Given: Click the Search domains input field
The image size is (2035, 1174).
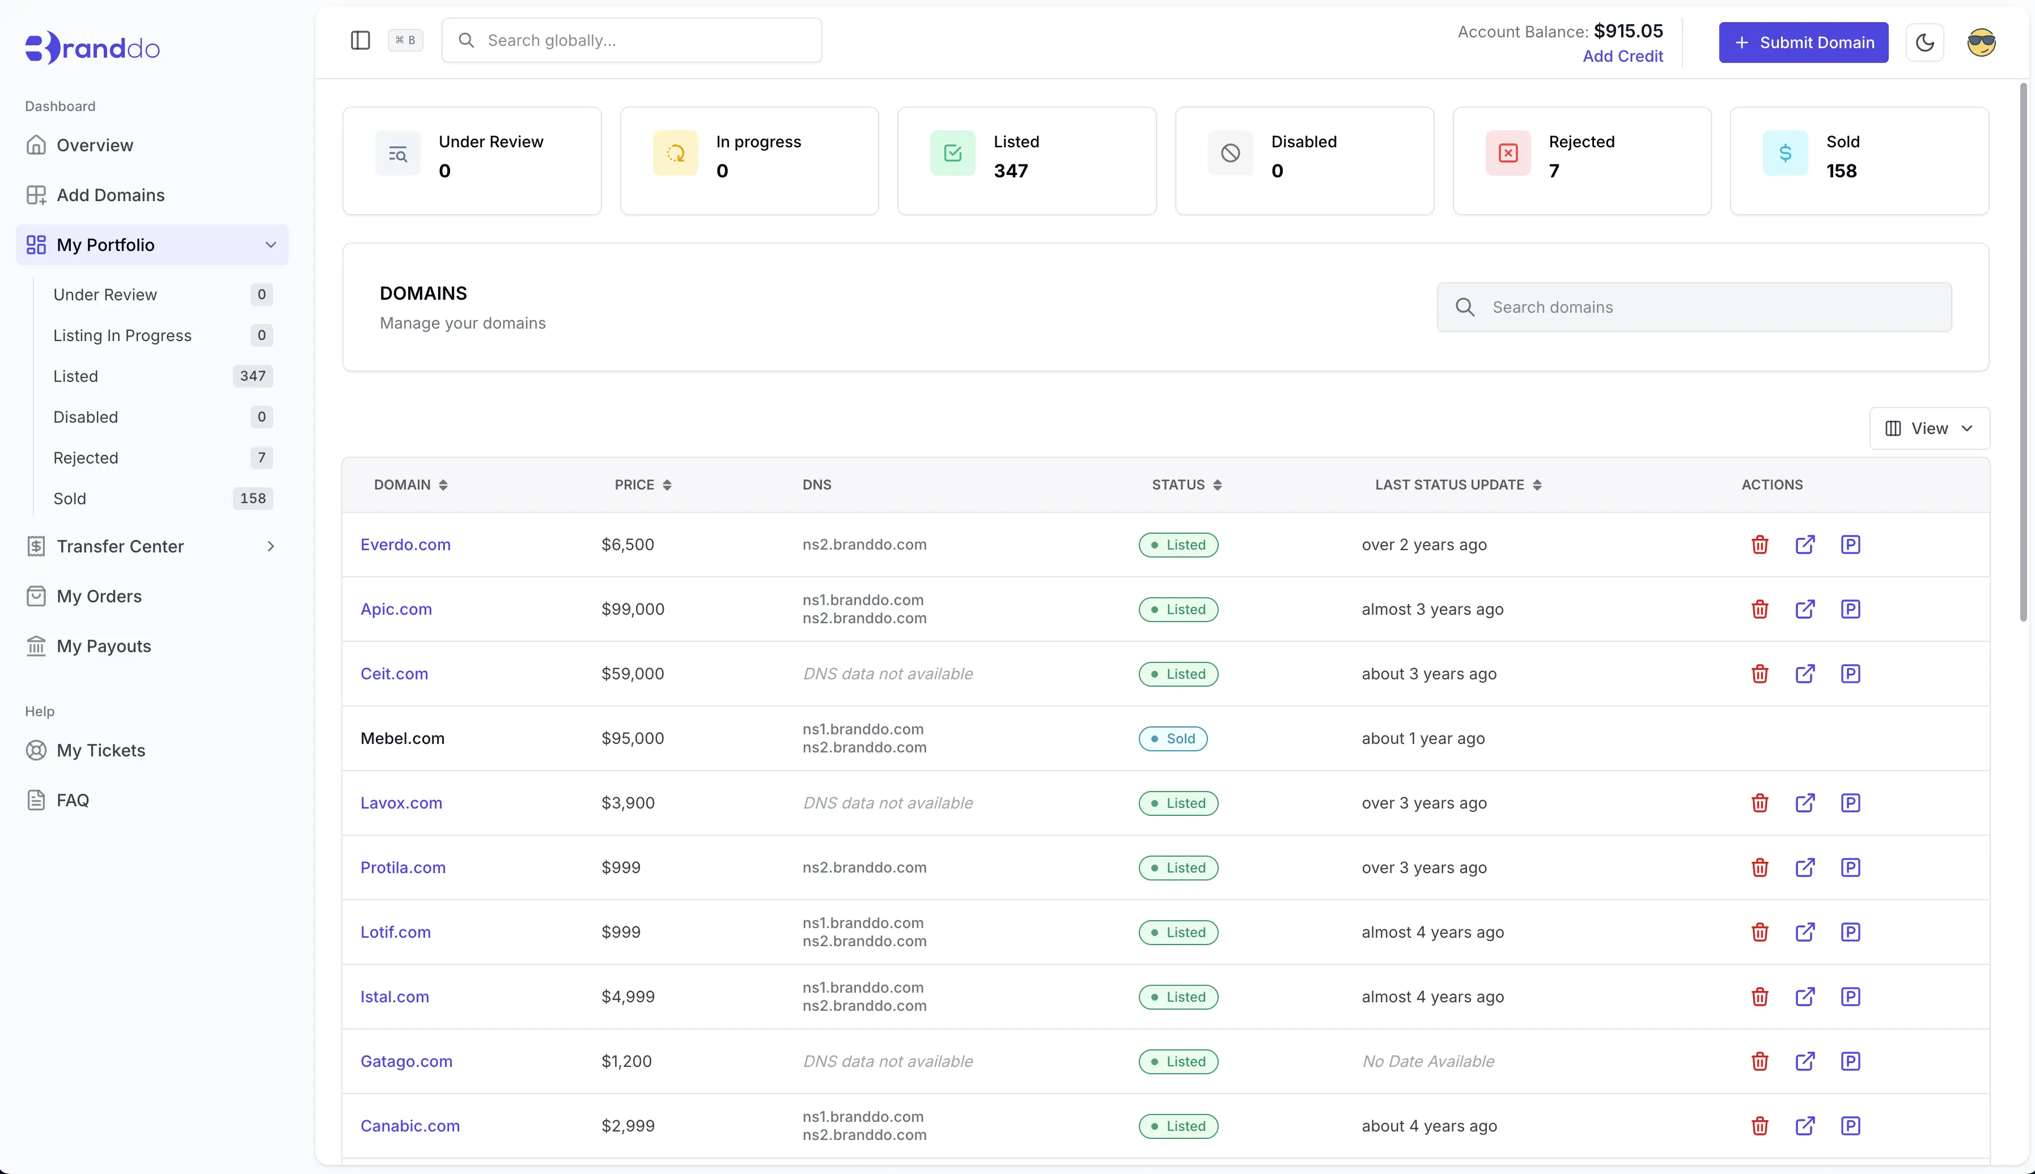Looking at the screenshot, I should click(1694, 307).
